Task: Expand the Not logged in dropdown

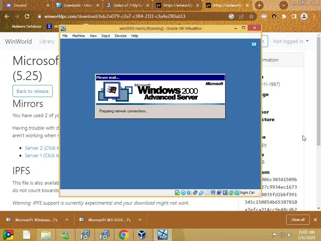Action: 291,41
